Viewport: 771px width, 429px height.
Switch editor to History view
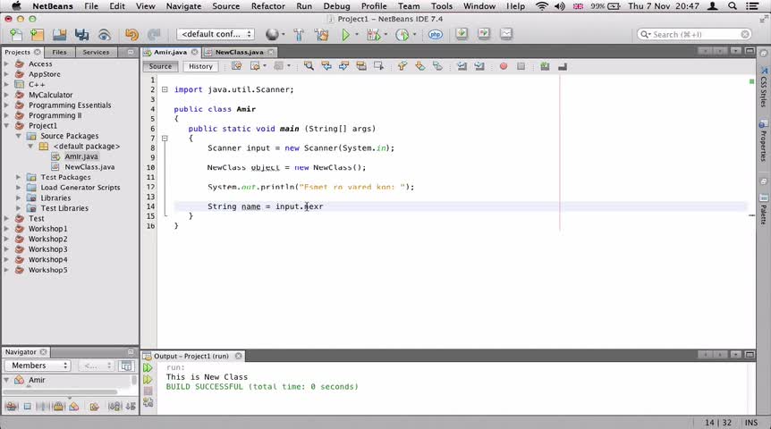[x=200, y=66]
